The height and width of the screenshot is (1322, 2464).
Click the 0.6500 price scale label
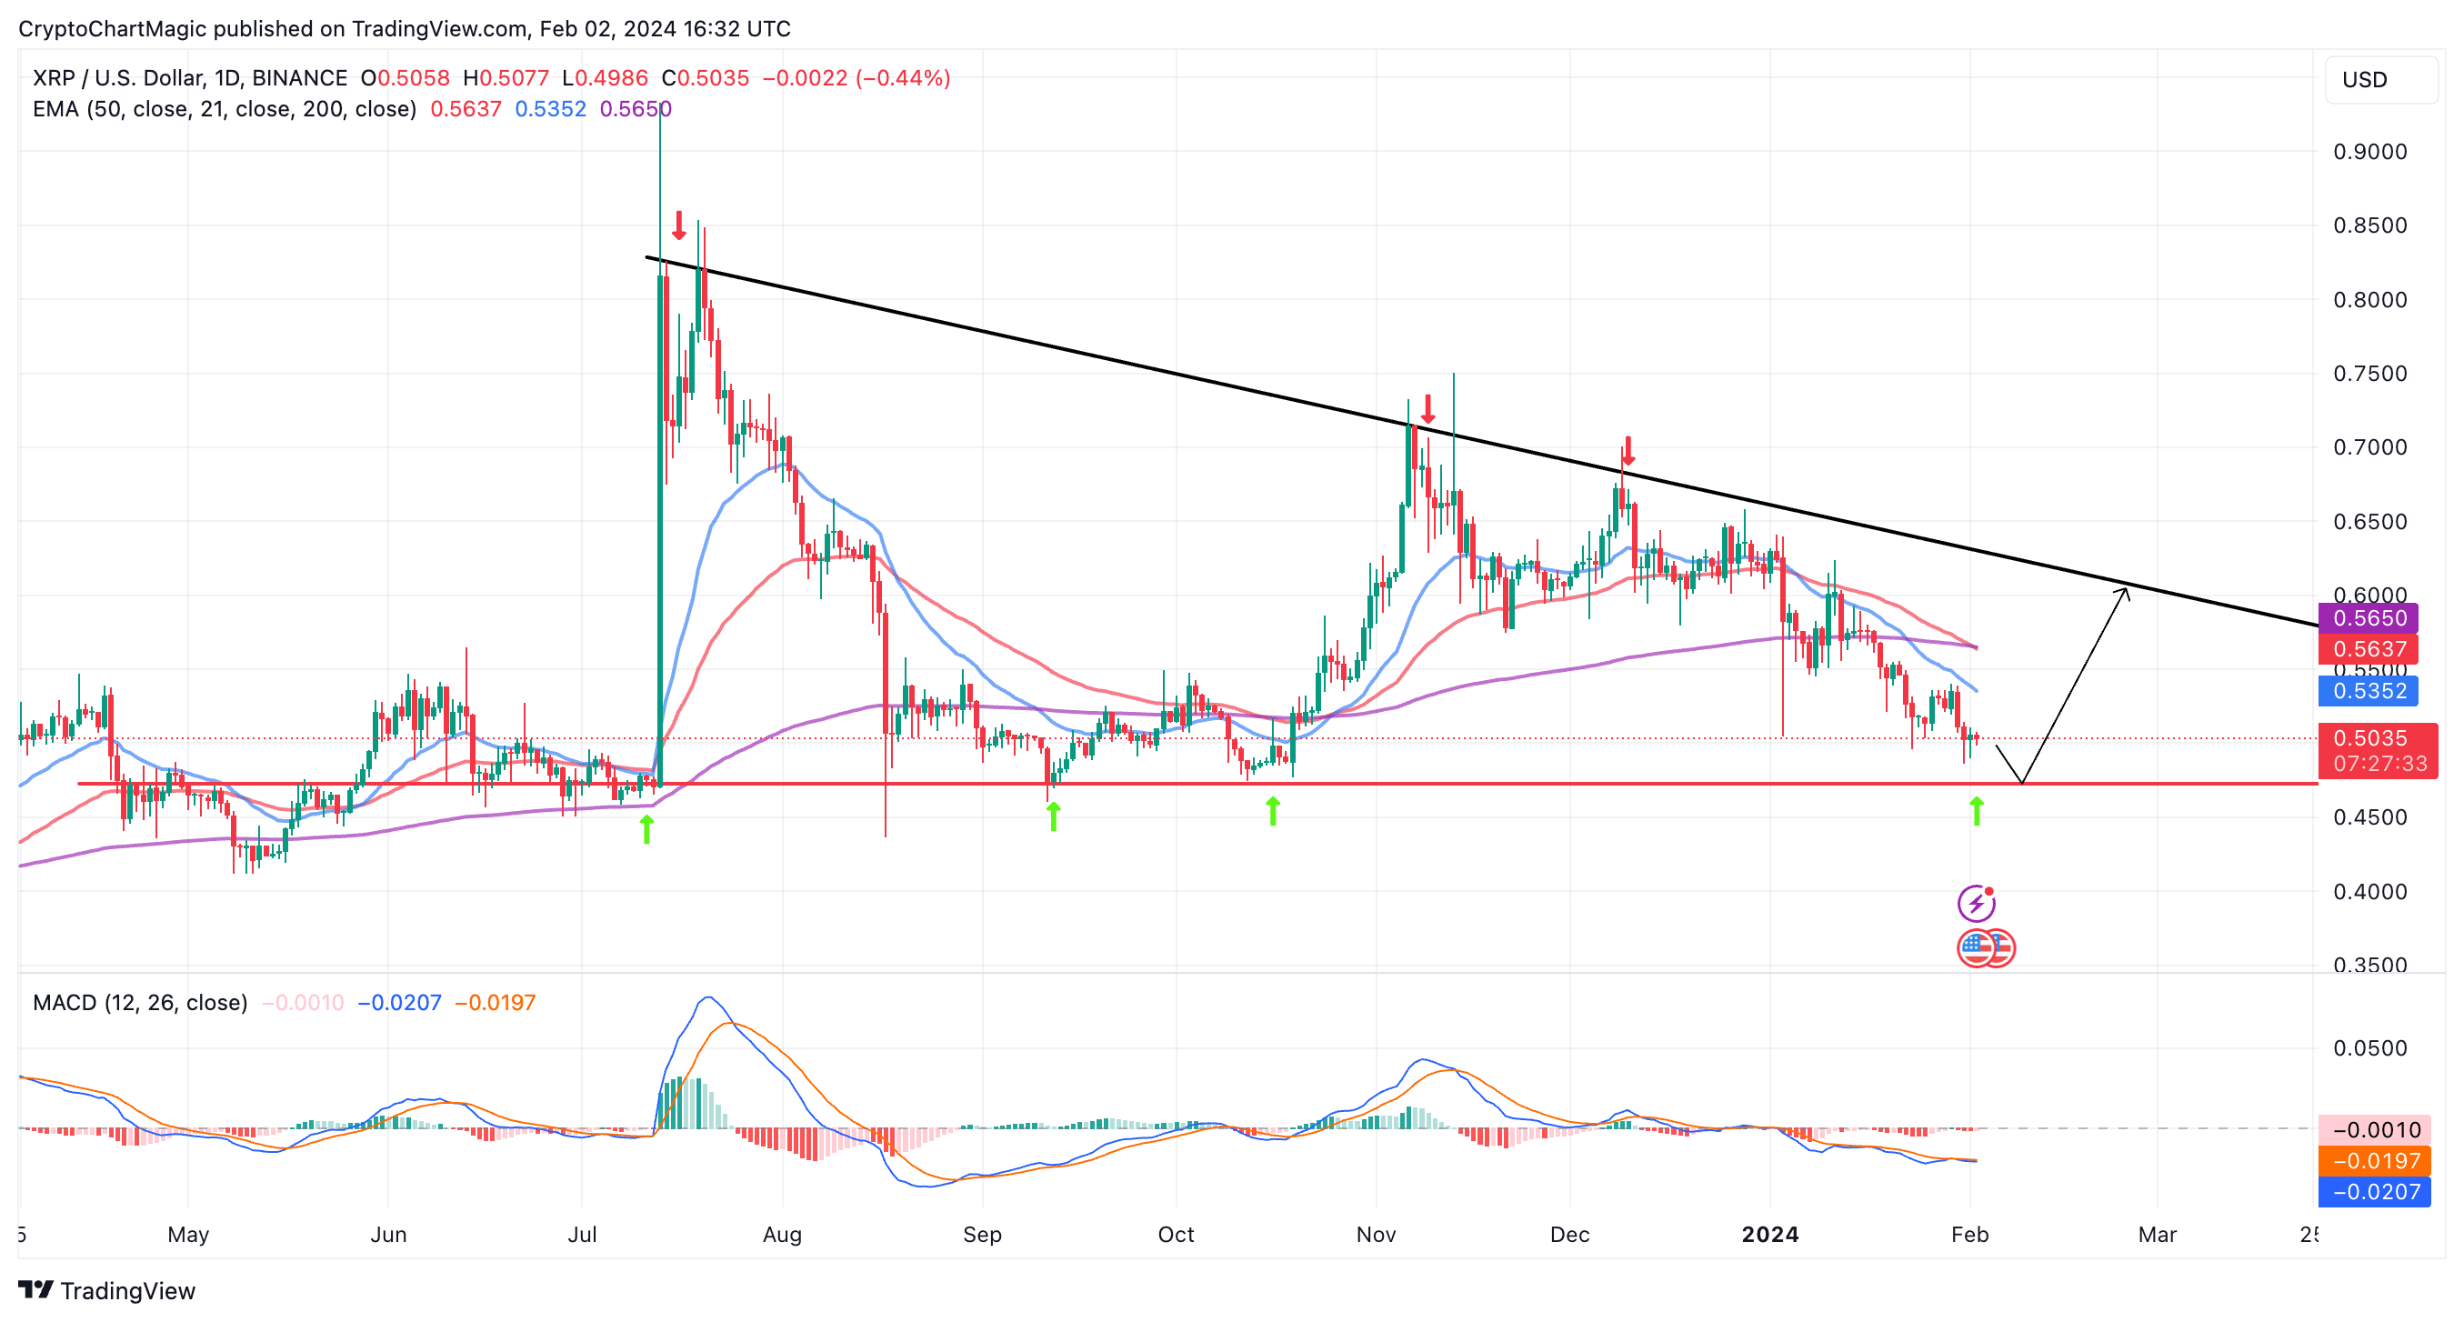coord(2370,521)
